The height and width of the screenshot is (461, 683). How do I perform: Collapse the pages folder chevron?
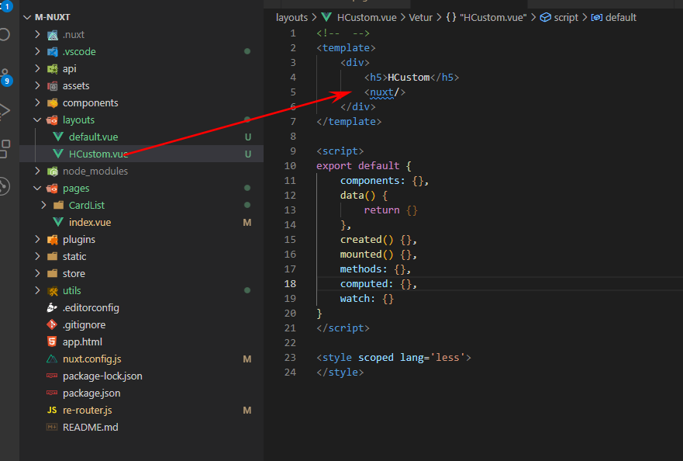[37, 189]
